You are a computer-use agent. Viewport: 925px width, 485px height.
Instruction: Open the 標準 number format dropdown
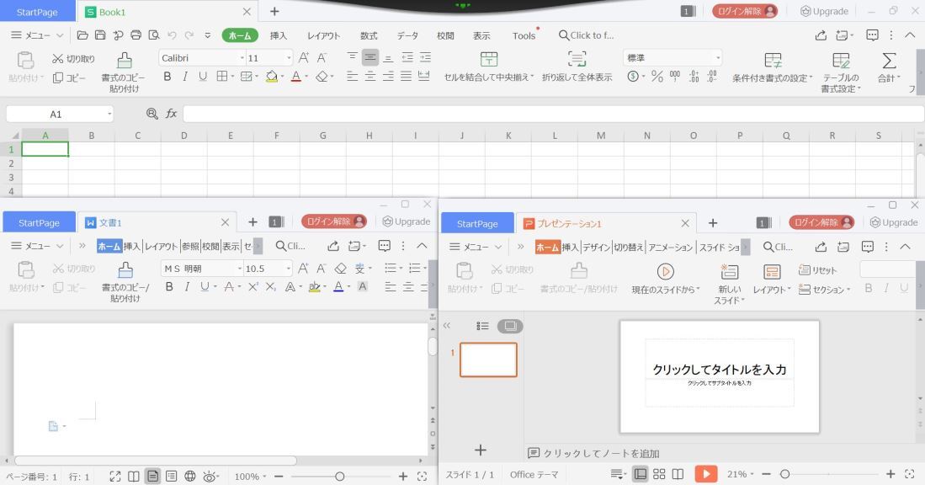coord(716,58)
